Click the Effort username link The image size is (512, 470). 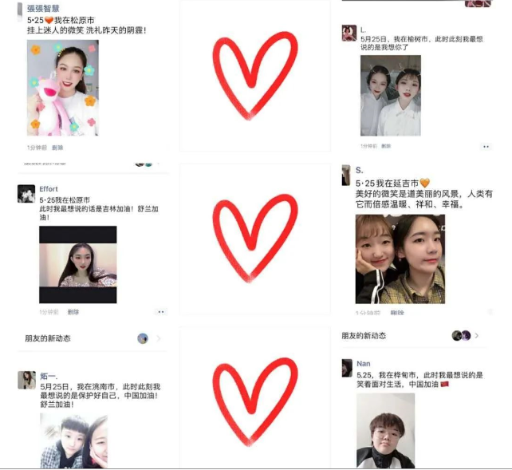point(49,189)
